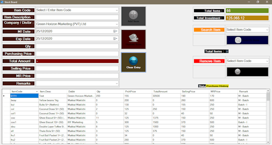Click the 'Thala Bola 5/= (50)' cell
This screenshot has width=272, height=145.
[x=53, y=131]
